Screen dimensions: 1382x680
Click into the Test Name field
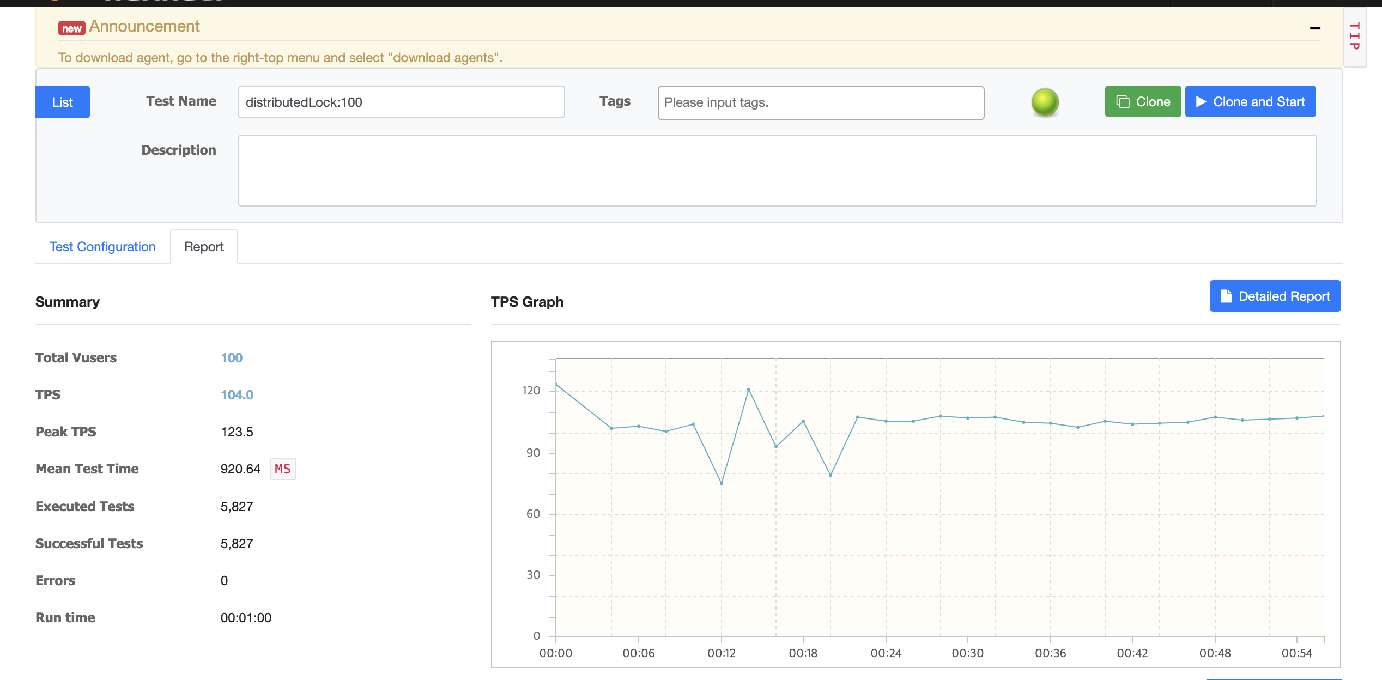401,102
